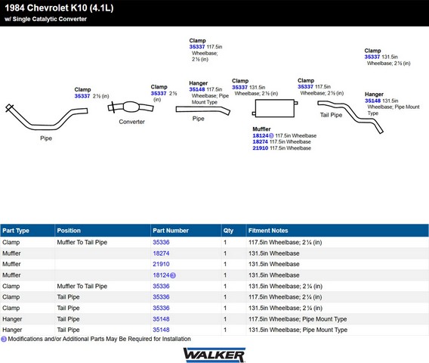Open top clamp 35337 117.5in wheelbase link
Viewport: 429px width, 363px height.
pos(197,47)
